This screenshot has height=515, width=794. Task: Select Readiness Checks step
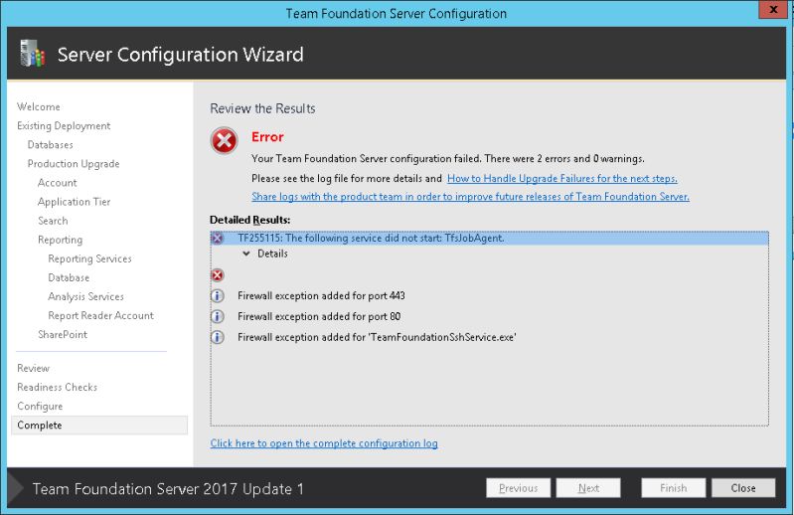58,388
